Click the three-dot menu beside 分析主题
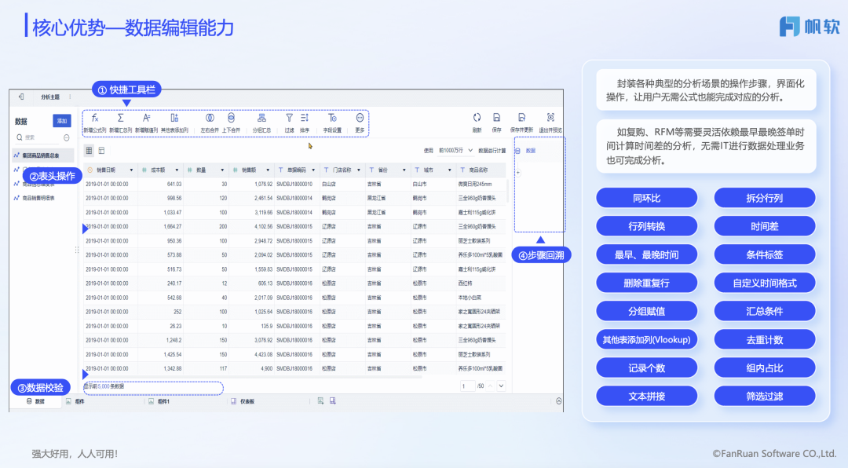848x468 pixels. pyautogui.click(x=70, y=97)
